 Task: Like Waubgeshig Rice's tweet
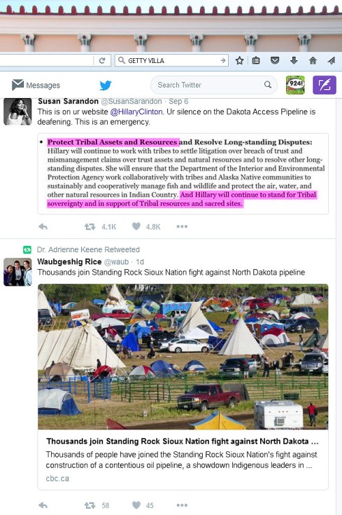pos(136,504)
